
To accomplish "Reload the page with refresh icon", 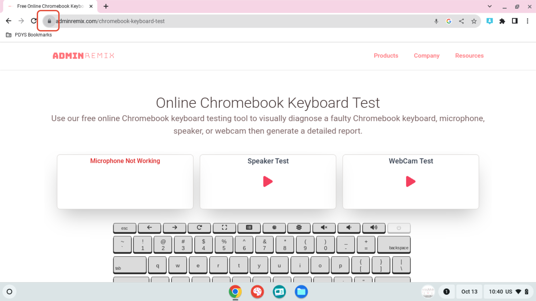I will click(x=34, y=21).
